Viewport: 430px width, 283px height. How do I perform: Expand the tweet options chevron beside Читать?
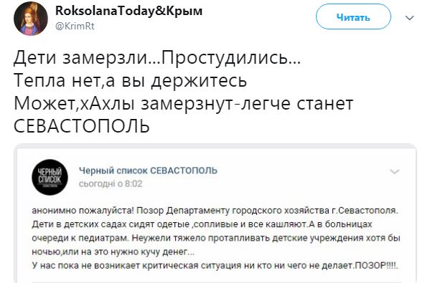click(409, 18)
